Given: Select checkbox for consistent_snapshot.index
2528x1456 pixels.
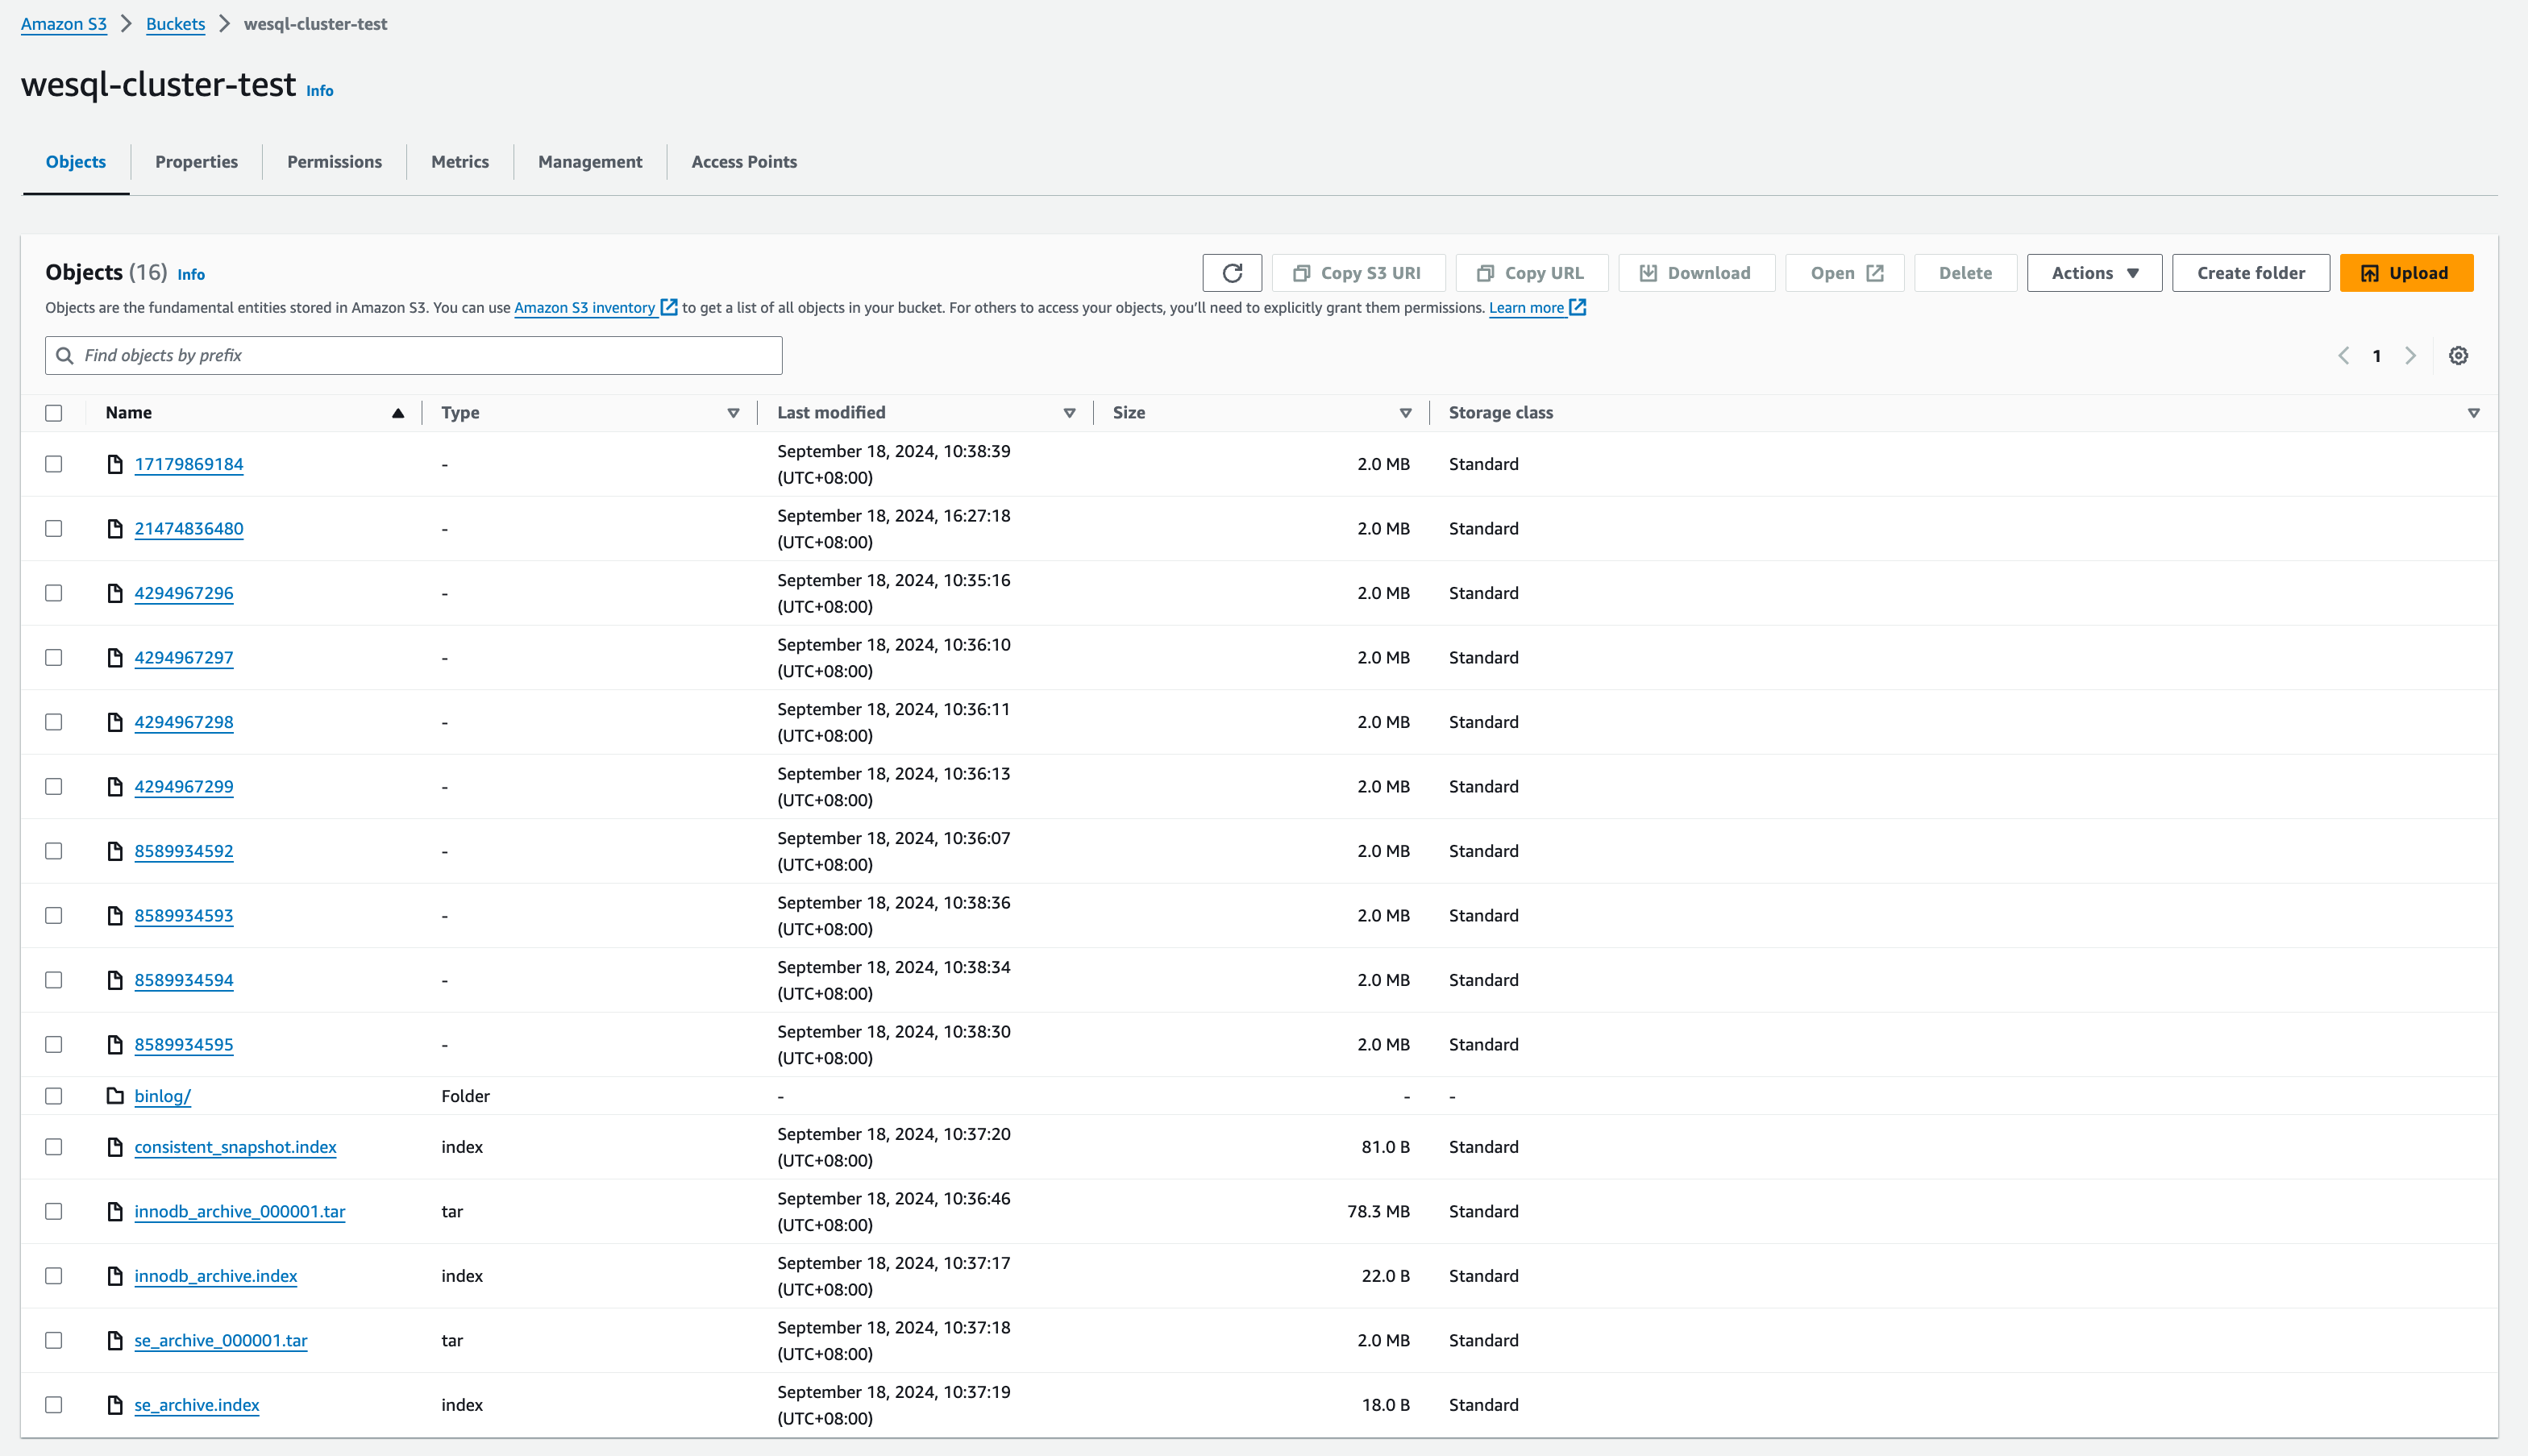Looking at the screenshot, I should pos(54,1147).
